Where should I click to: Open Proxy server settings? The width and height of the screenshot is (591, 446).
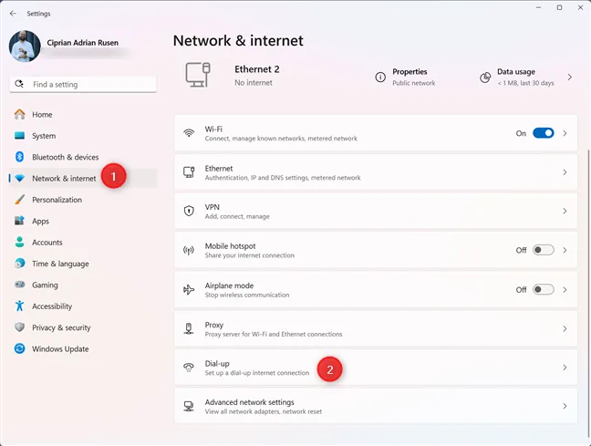click(376, 328)
